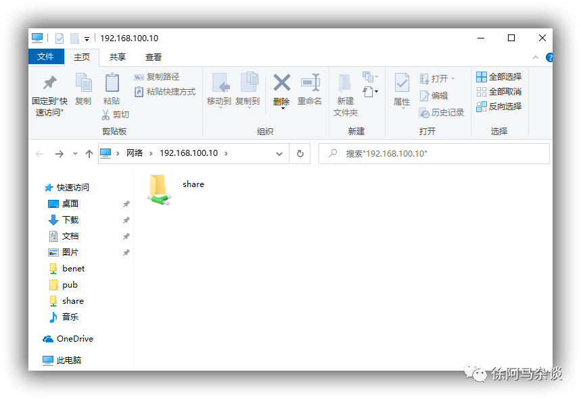Click Invert Selection (反向选择)

point(498,107)
